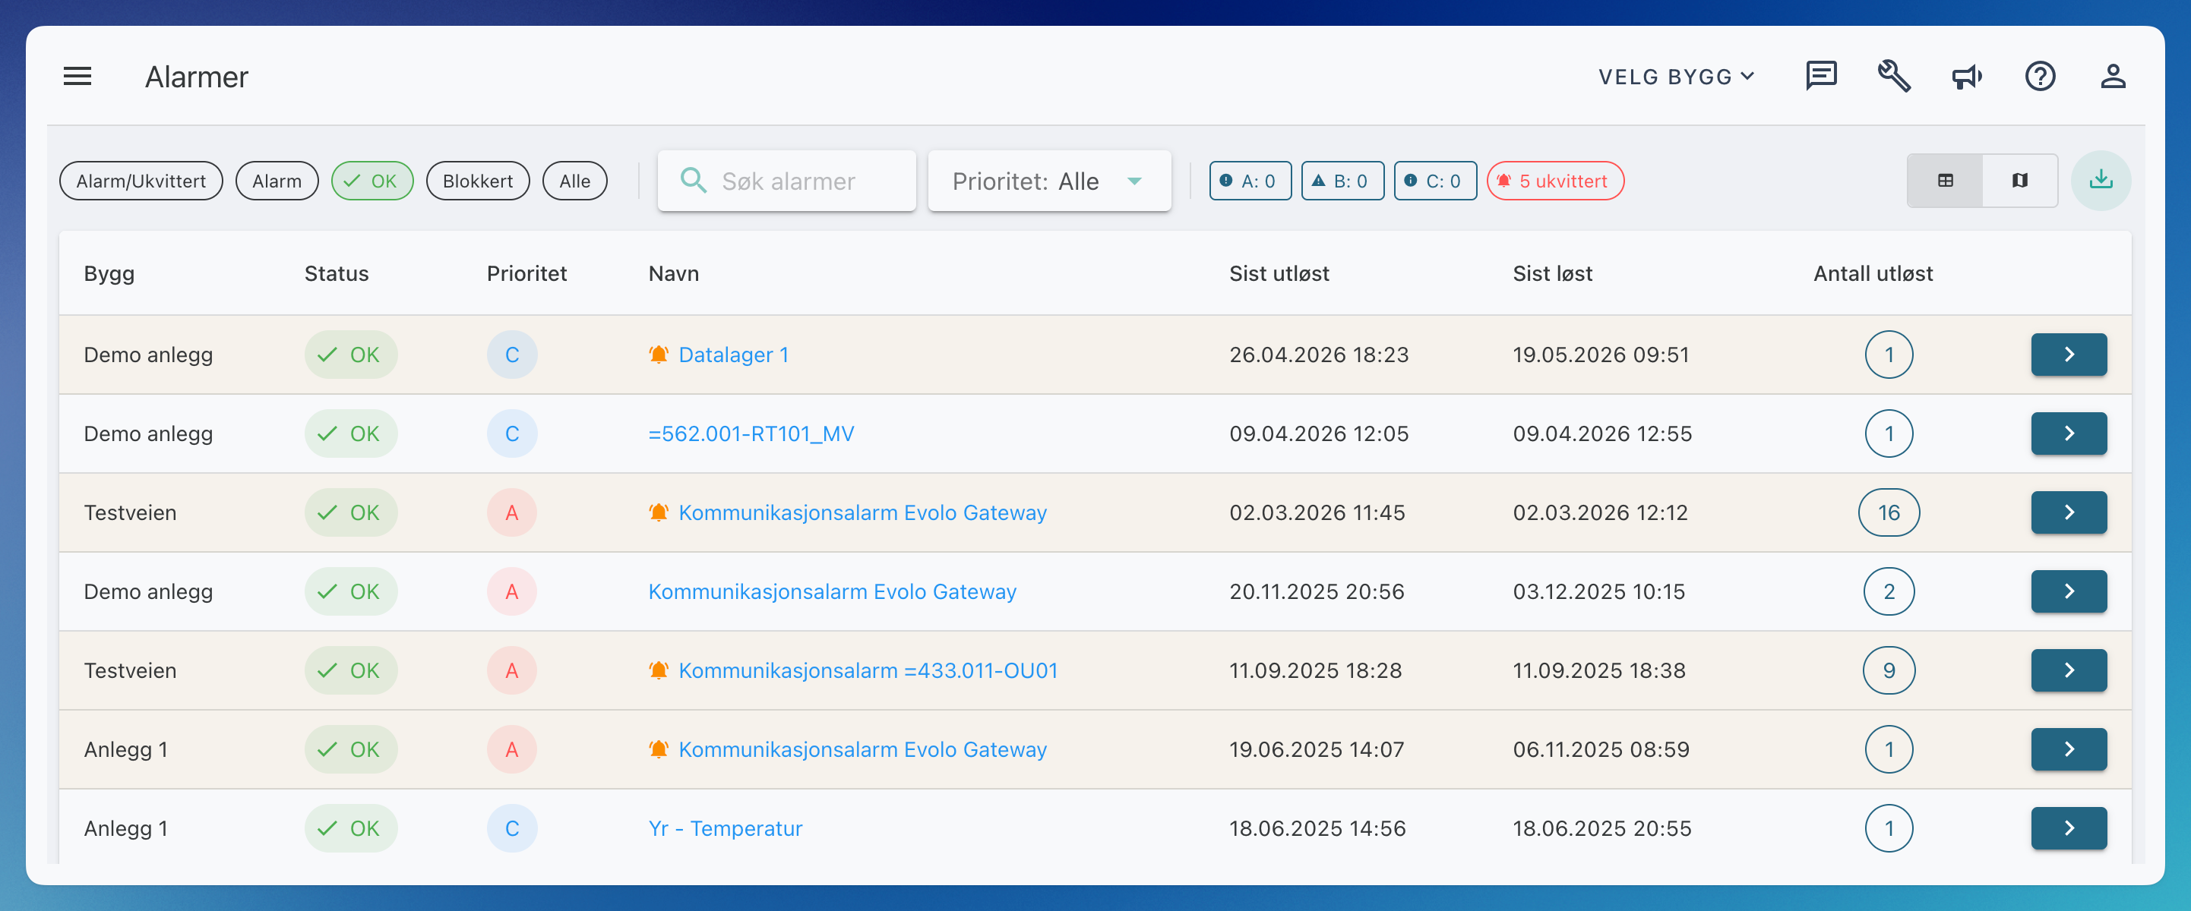Sort by the Status column header
2191x911 pixels.
pyautogui.click(x=336, y=273)
